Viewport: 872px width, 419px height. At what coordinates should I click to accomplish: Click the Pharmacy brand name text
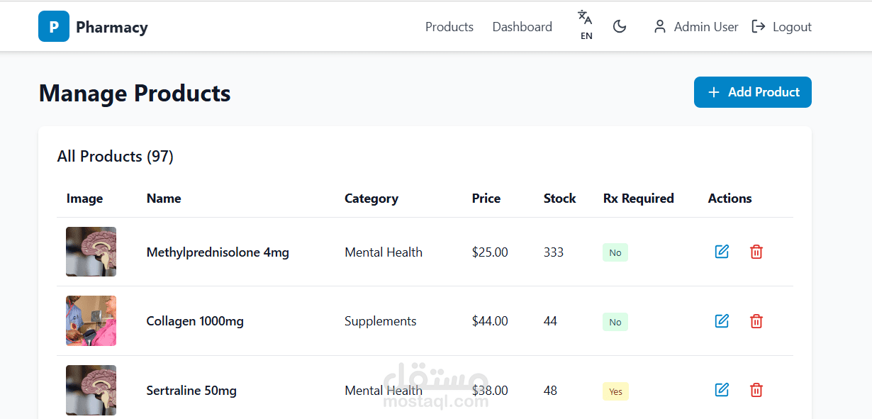[112, 28]
